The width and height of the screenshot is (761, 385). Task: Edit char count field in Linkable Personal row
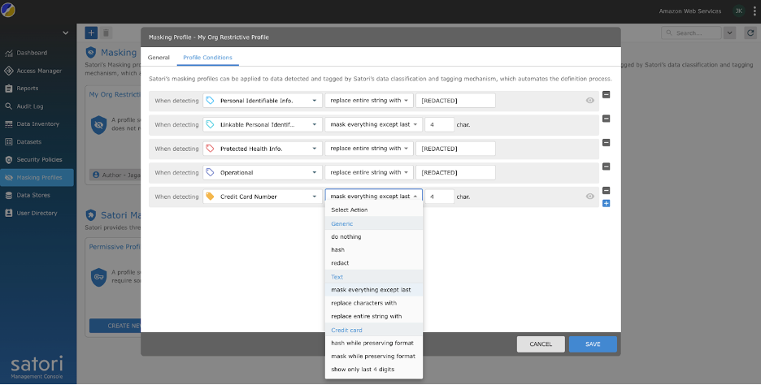pos(439,124)
